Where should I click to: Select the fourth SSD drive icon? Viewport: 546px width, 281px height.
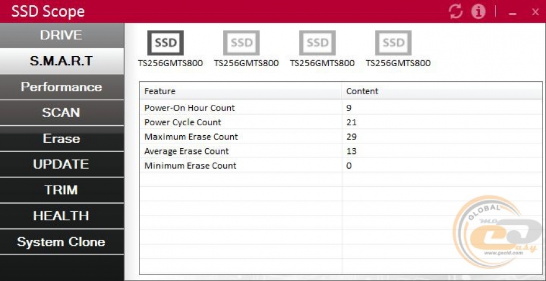tap(393, 43)
